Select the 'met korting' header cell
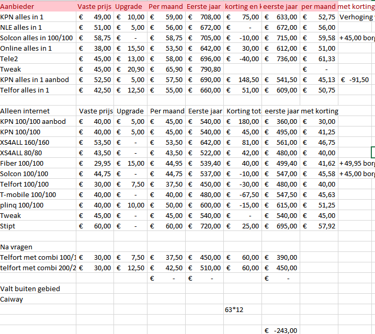 357,6
